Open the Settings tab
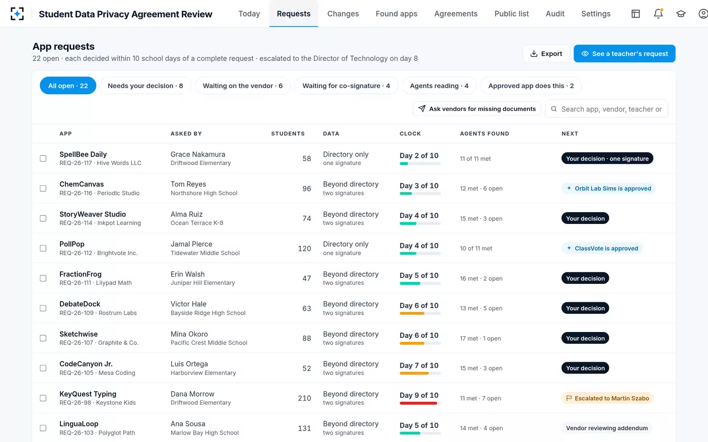Screen dimensions: 708x442 coord(596,14)
